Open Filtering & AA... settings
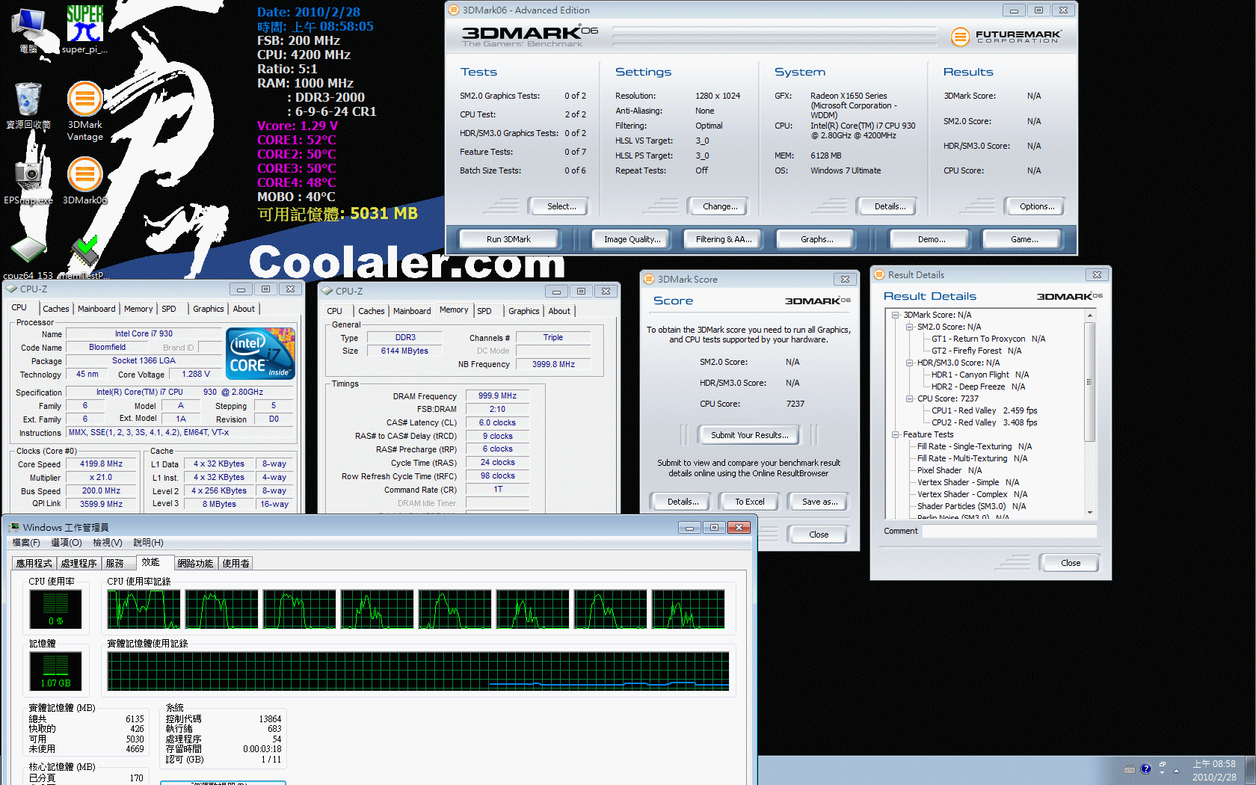1256x785 pixels. coord(724,239)
